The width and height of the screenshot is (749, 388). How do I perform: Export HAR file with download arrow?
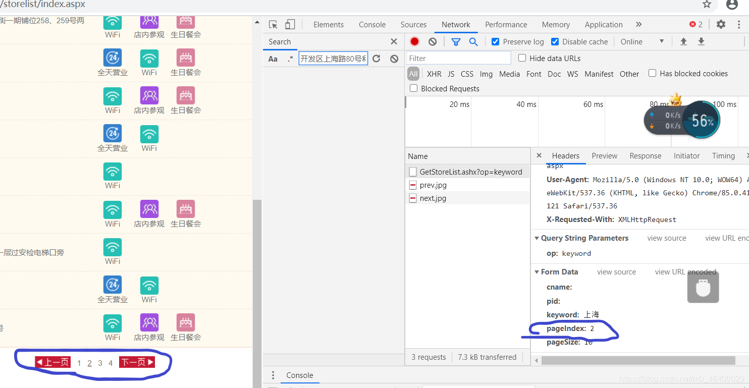(701, 41)
